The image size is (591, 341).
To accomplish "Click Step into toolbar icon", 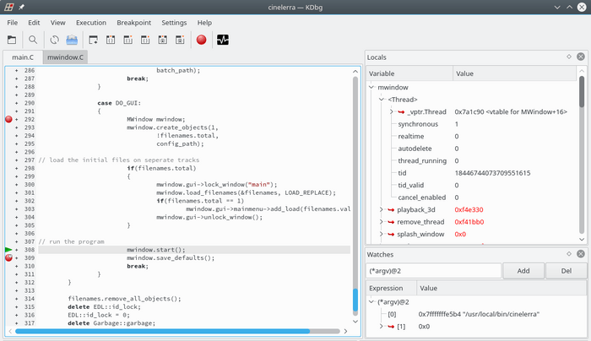I will tap(111, 40).
